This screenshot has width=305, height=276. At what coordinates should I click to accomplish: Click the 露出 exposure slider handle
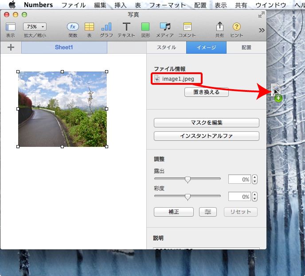pos(188,180)
